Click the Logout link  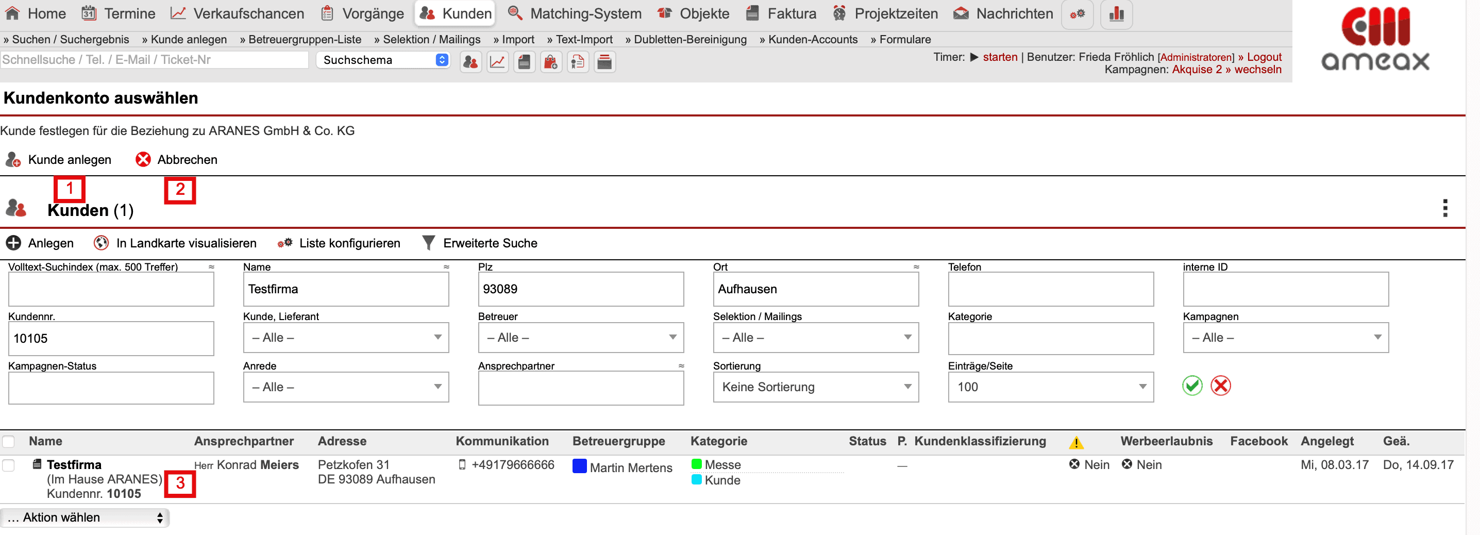coord(1264,57)
